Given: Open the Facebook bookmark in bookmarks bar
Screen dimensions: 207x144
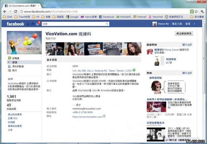Looking at the screenshot, I should pos(107,17).
